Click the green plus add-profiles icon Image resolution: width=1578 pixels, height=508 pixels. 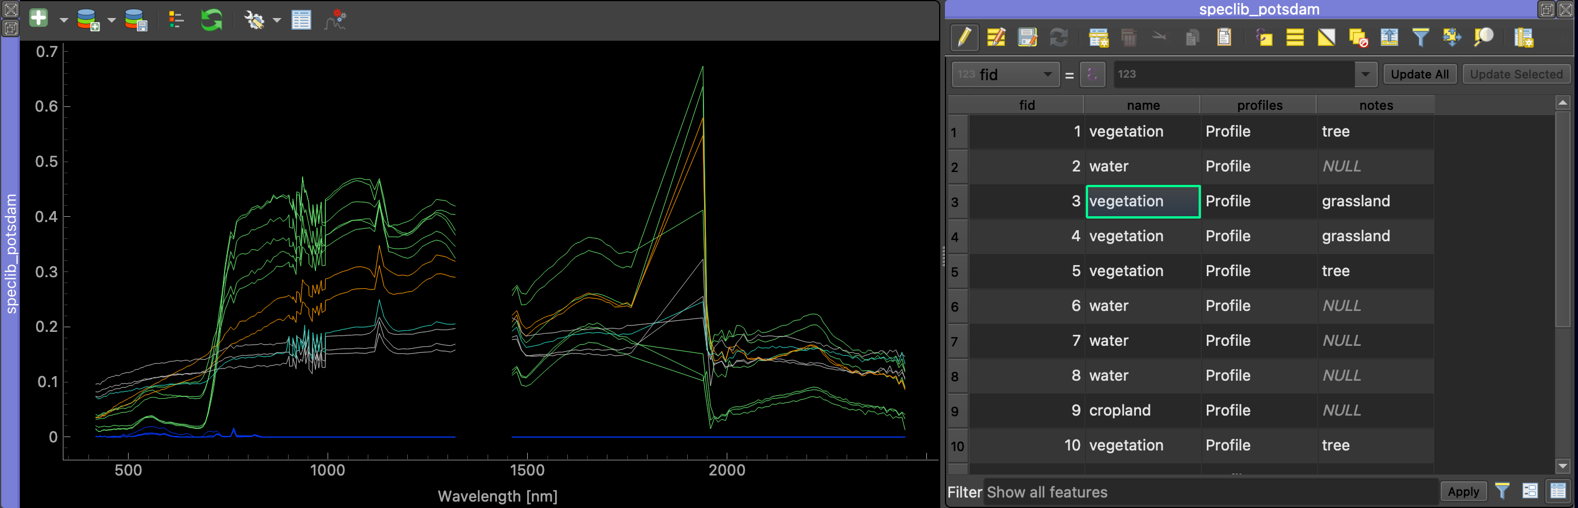point(38,19)
